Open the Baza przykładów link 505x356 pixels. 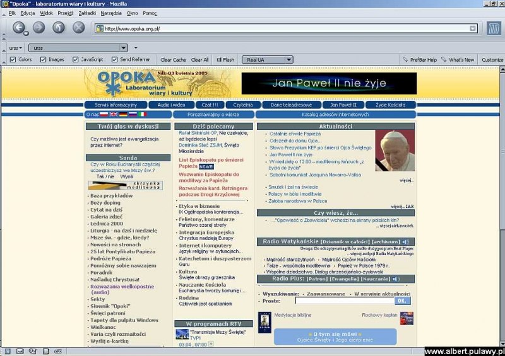coord(112,195)
